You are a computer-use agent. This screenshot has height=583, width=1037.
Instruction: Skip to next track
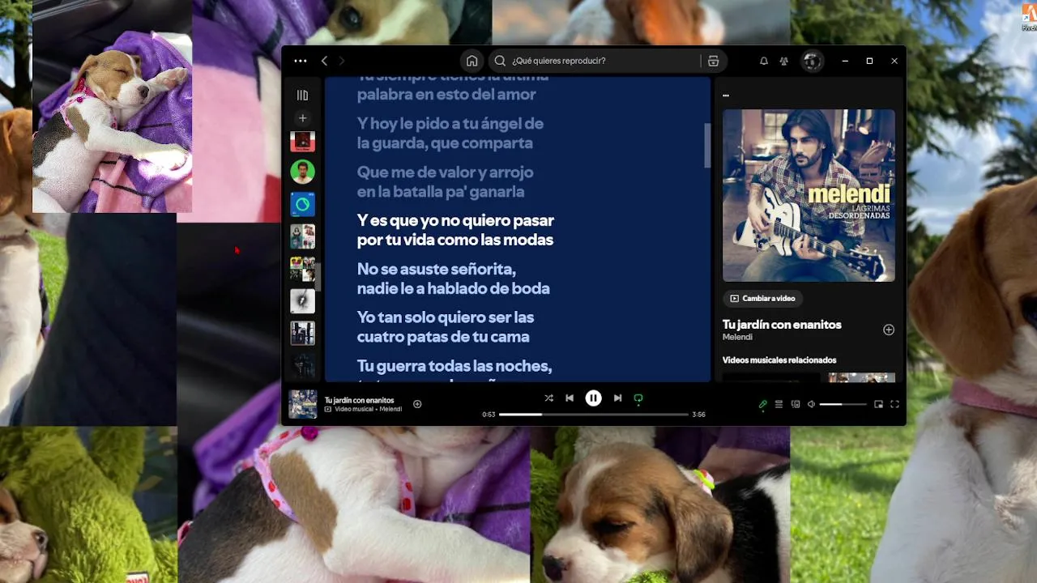(x=617, y=398)
